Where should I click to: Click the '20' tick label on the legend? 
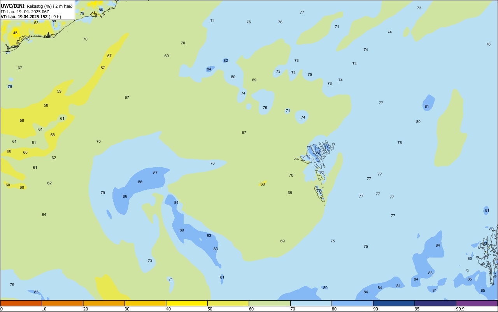(x=86, y=309)
